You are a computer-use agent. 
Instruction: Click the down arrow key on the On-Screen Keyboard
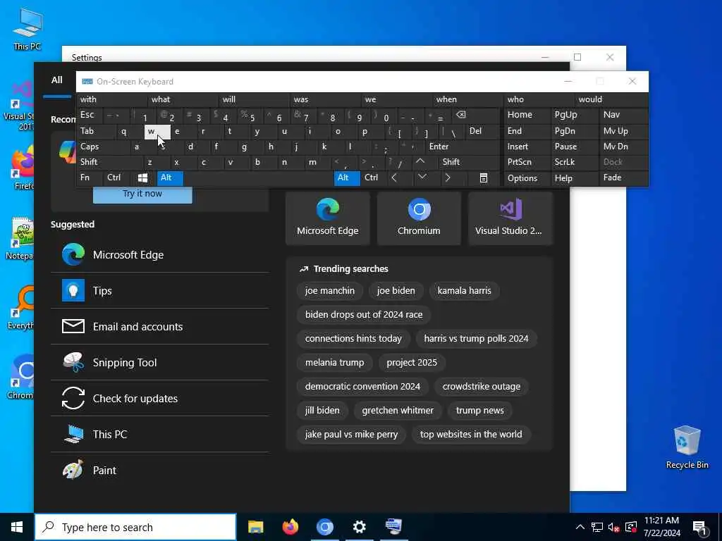coord(422,178)
